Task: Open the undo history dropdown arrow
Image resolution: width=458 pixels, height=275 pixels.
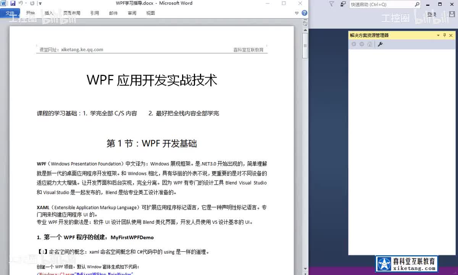Action: [x=26, y=3]
